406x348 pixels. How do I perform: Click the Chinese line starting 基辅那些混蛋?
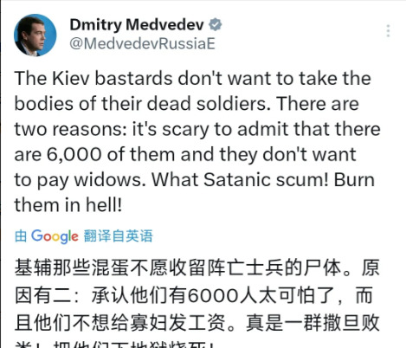[197, 267]
